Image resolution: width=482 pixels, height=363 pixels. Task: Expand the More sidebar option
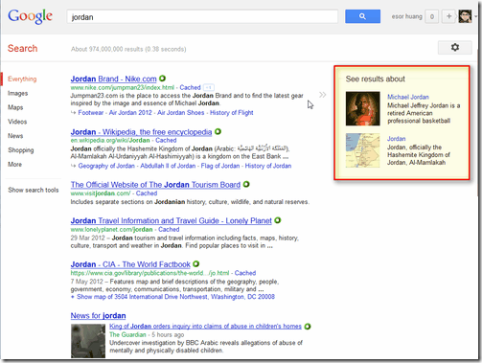(x=14, y=165)
